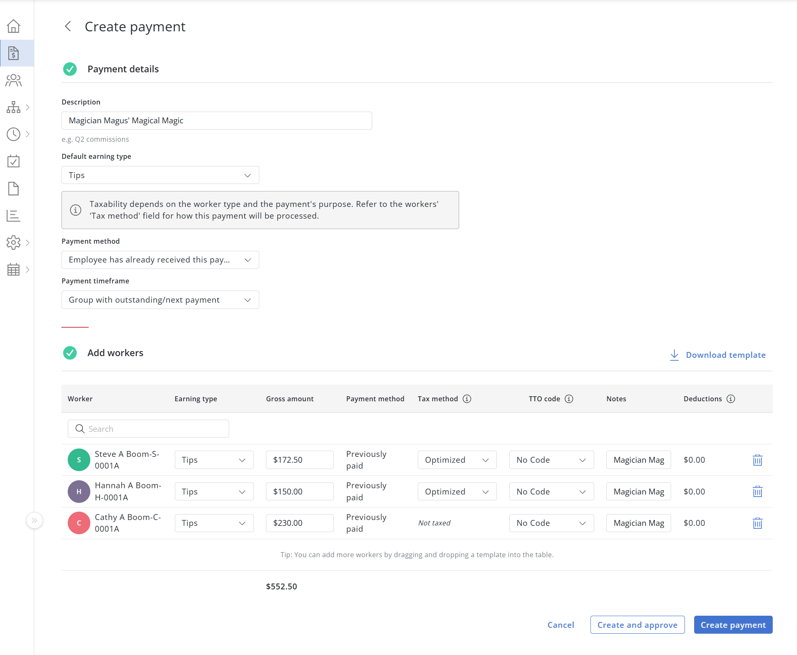Go back using the arrow beside Create payment

pyautogui.click(x=68, y=26)
